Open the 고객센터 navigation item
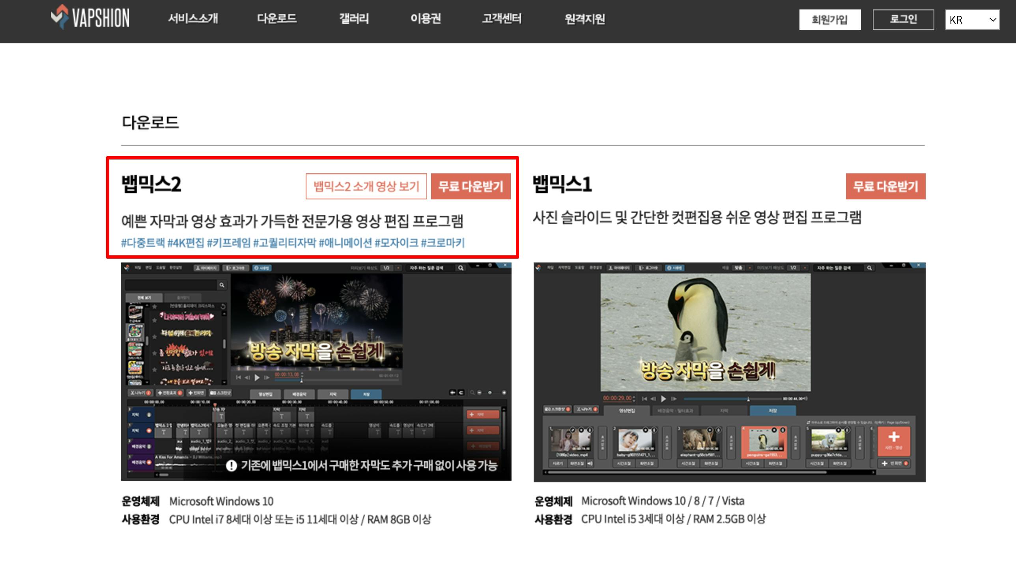The height and width of the screenshot is (573, 1016). tap(502, 19)
